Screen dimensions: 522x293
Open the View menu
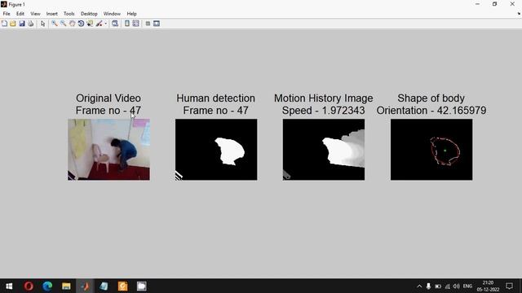tap(35, 14)
